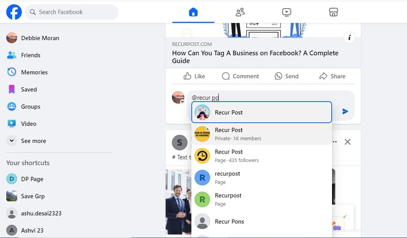Select green Recurpost page suggestion

point(262,199)
